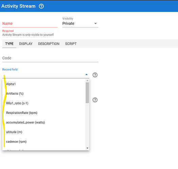Pick RespirationRate (bpm) from list
Viewport: 178px width, 169px height.
(44, 113)
